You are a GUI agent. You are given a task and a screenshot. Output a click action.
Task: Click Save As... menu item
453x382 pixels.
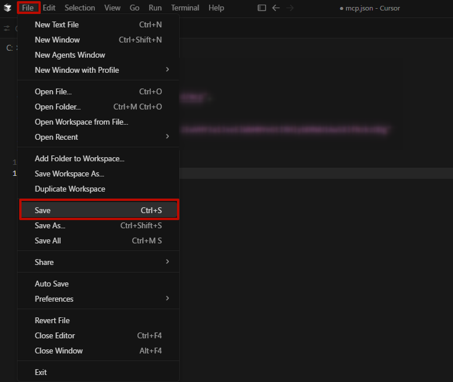(x=50, y=225)
